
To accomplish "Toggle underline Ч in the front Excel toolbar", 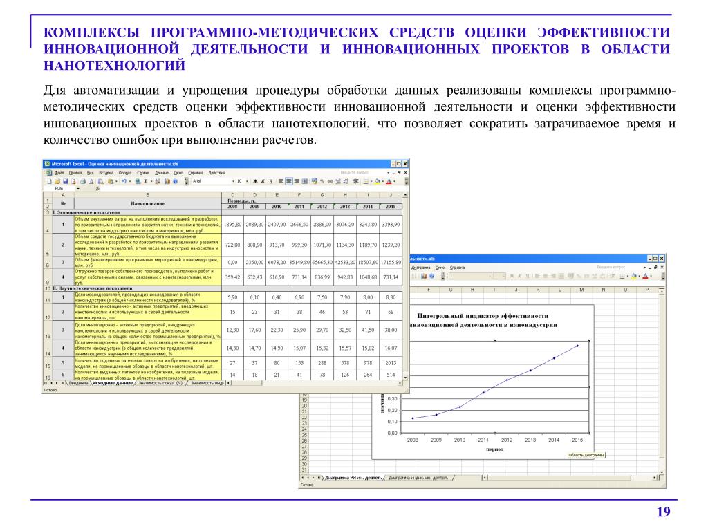I will [x=271, y=181].
